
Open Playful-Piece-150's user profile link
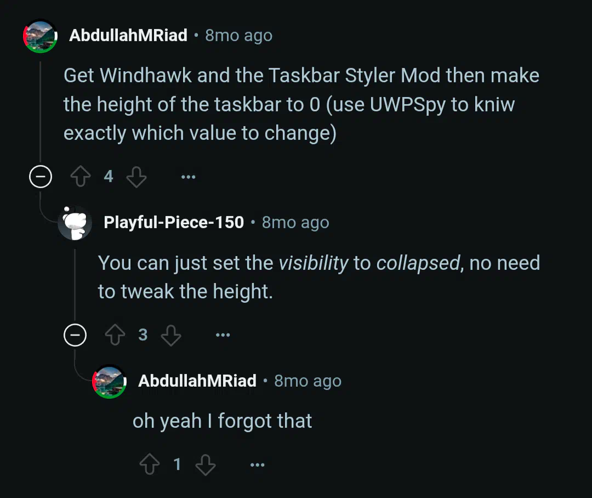[174, 222]
